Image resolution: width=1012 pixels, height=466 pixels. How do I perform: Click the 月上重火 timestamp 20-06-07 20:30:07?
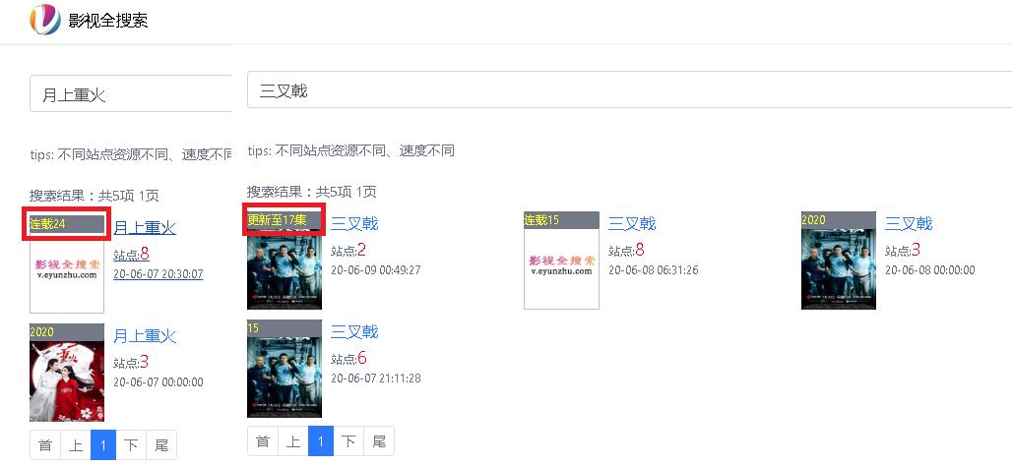(158, 274)
